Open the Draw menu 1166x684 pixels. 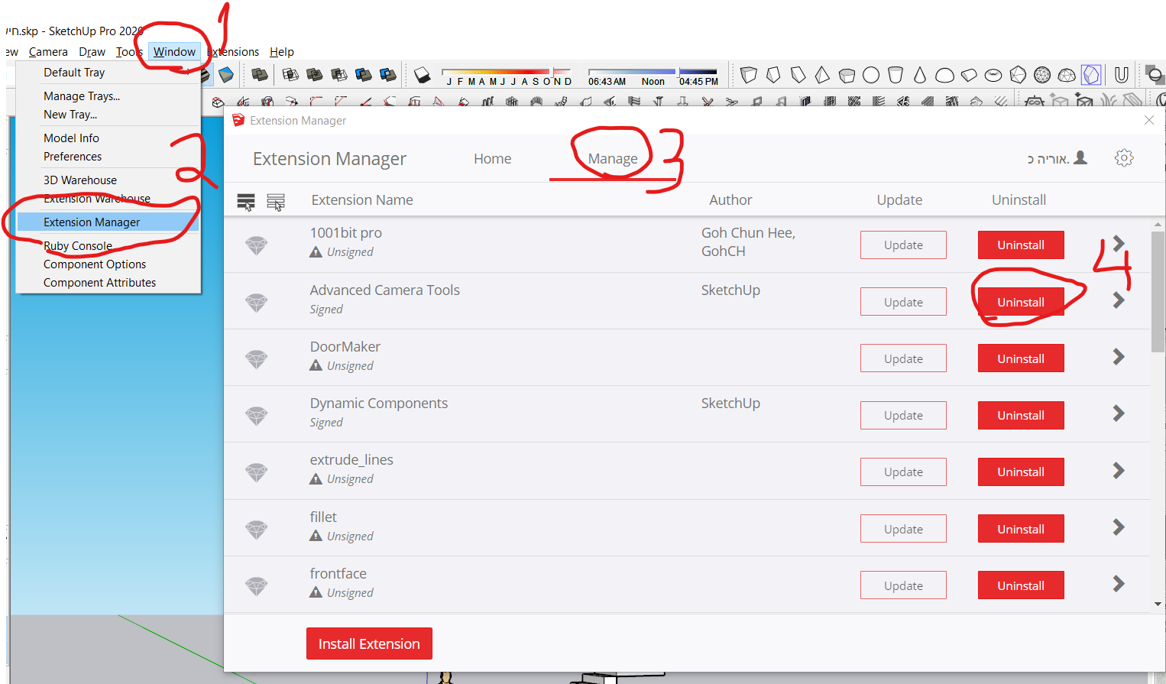[92, 52]
